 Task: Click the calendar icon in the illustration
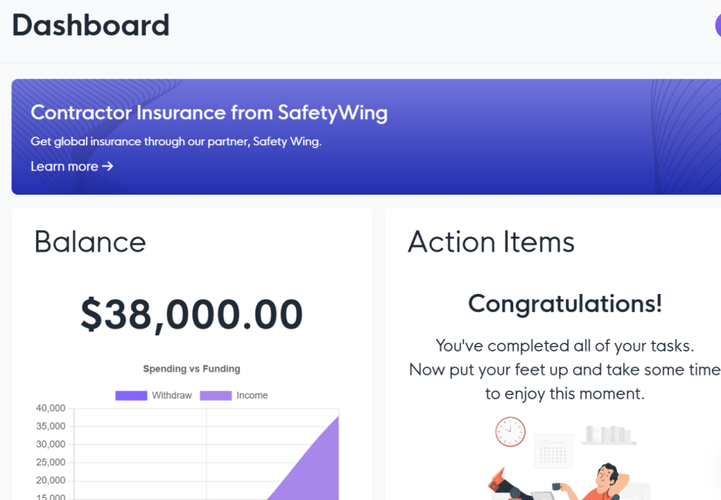(554, 451)
